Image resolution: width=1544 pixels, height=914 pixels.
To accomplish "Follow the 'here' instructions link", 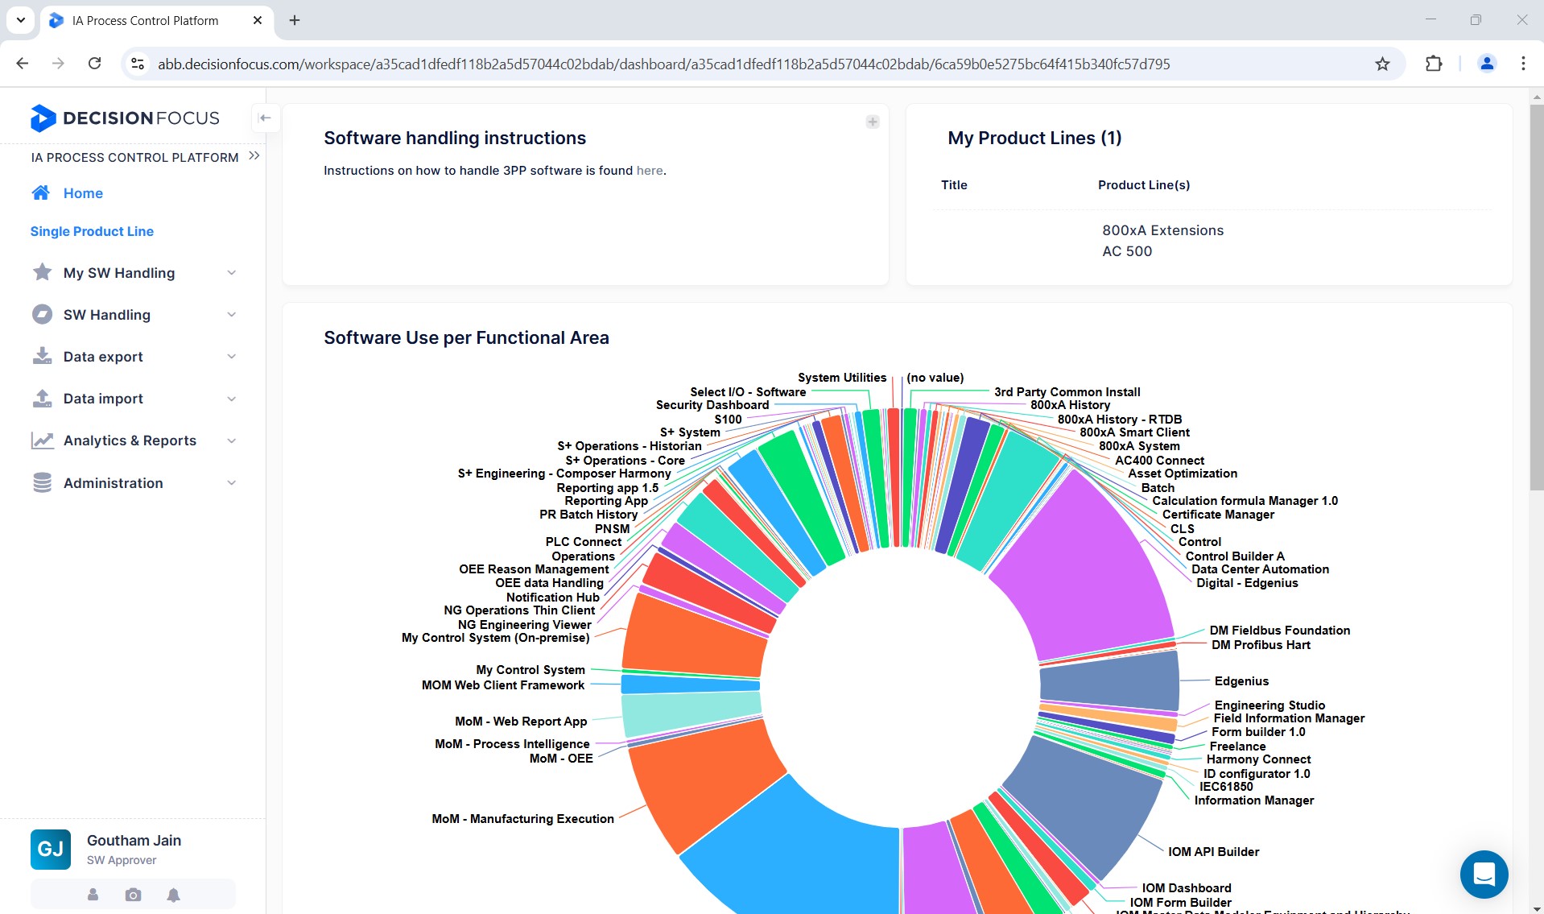I will pyautogui.click(x=650, y=171).
